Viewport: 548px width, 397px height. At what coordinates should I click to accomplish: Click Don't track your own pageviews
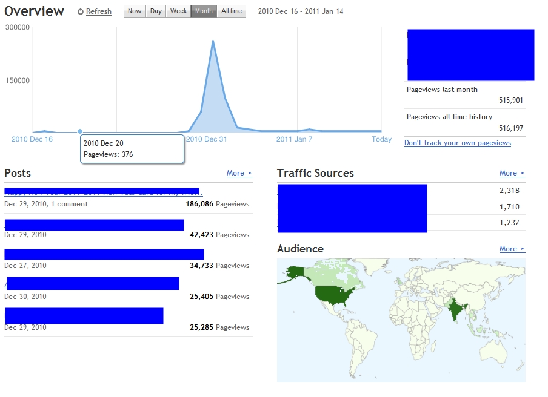click(x=458, y=143)
